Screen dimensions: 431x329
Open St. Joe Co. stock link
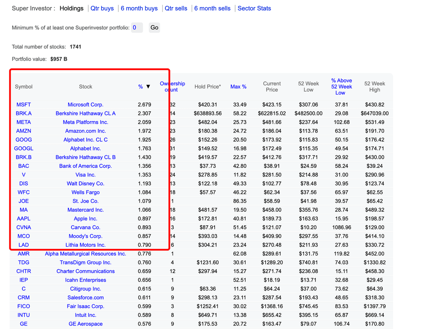85,201
